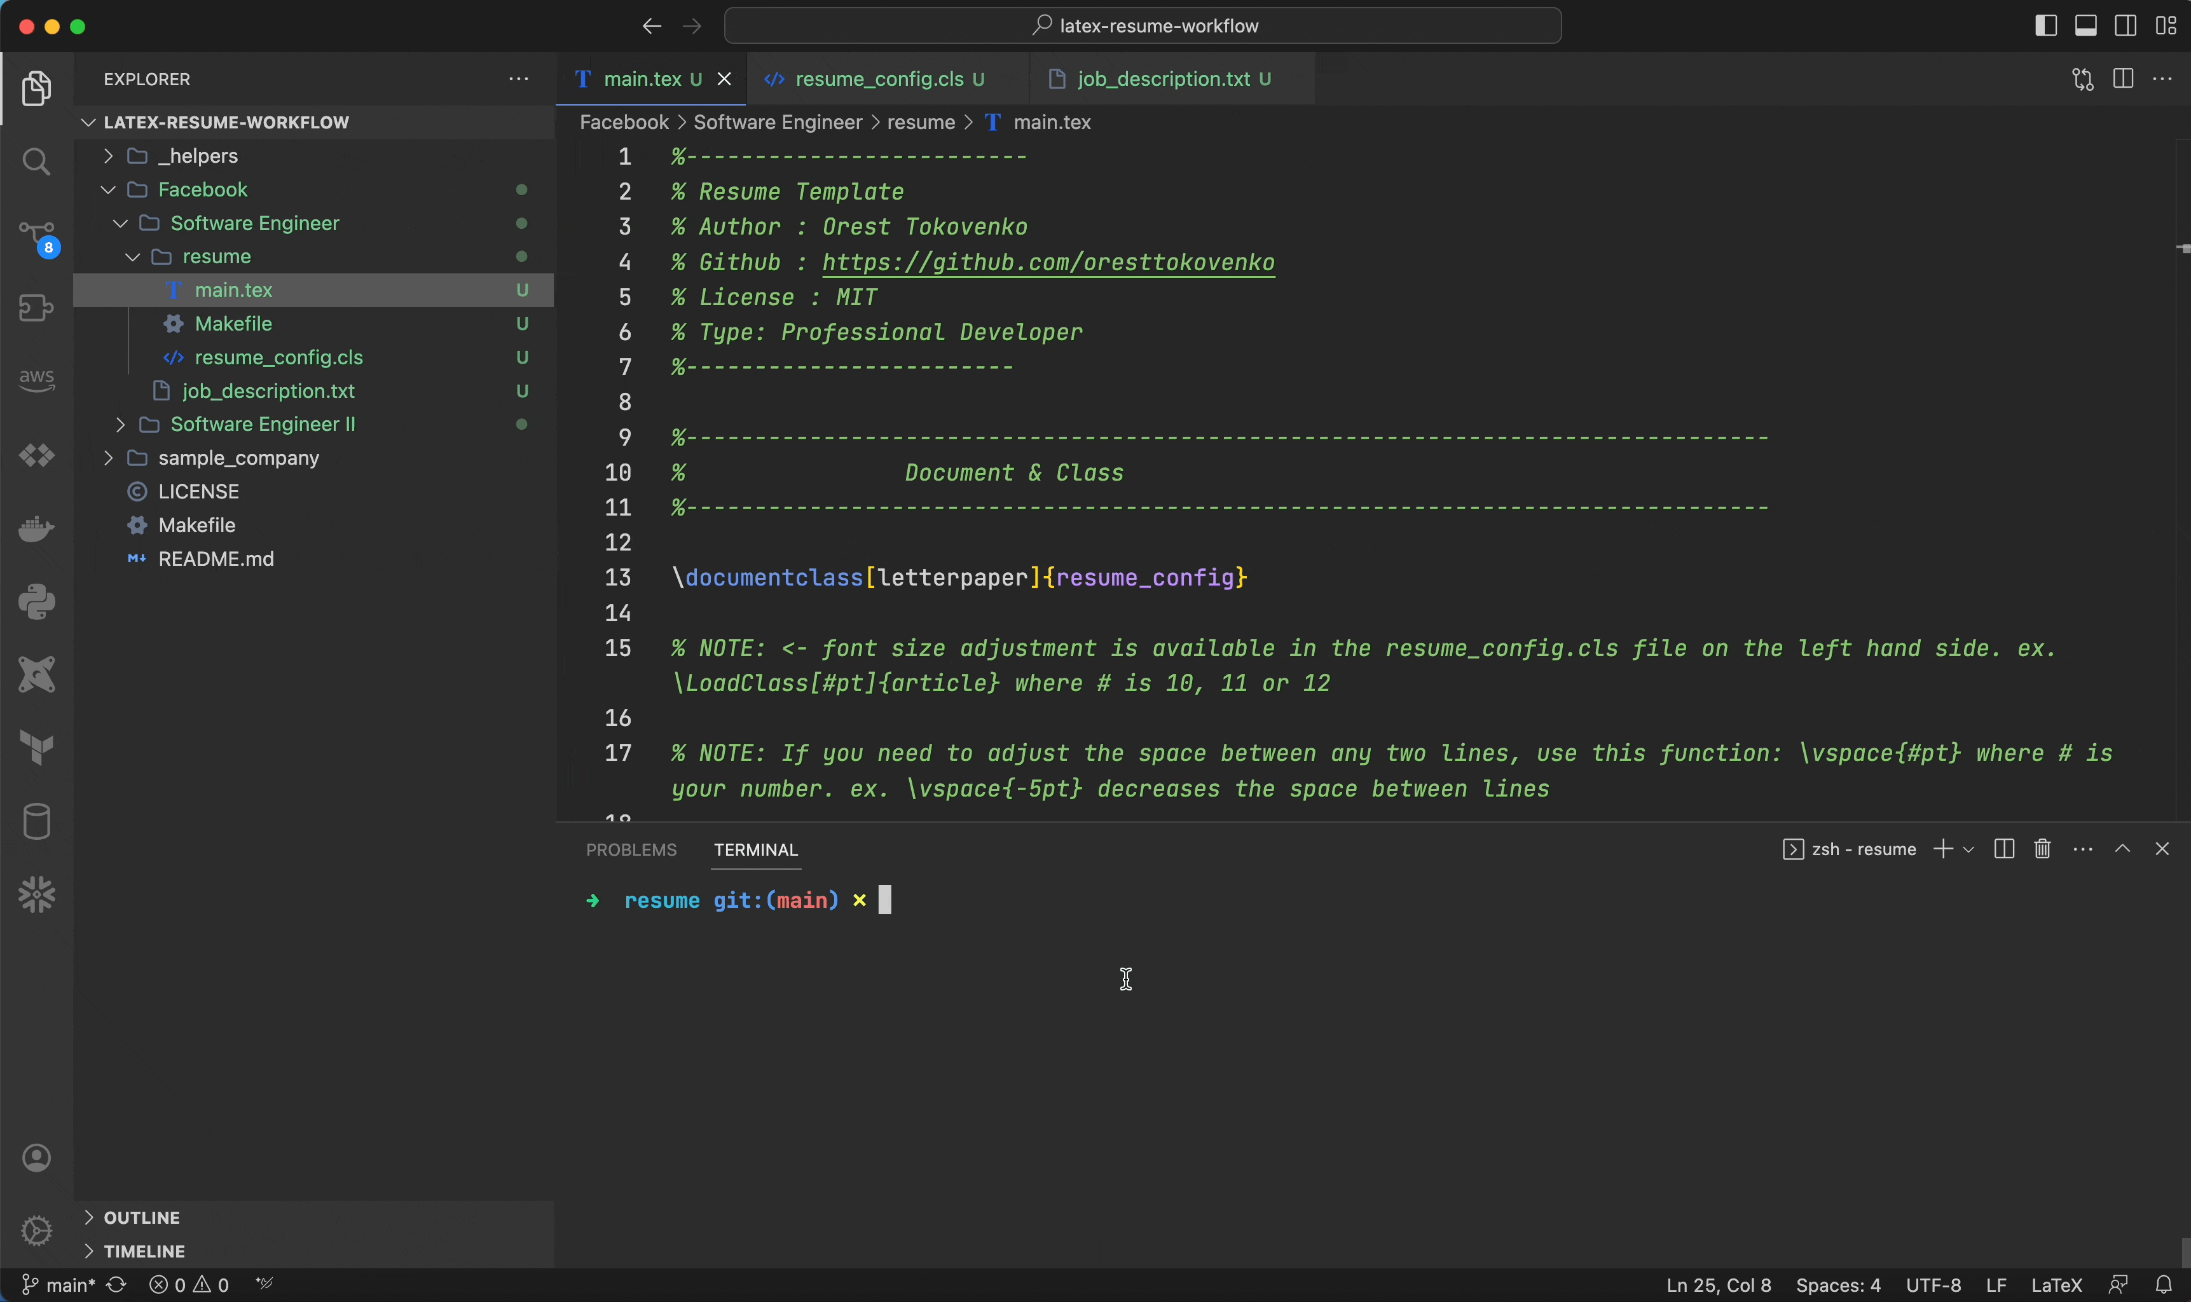Toggle bottom panel visibility
Screen dimensions: 2191x1302
[x=2085, y=25]
